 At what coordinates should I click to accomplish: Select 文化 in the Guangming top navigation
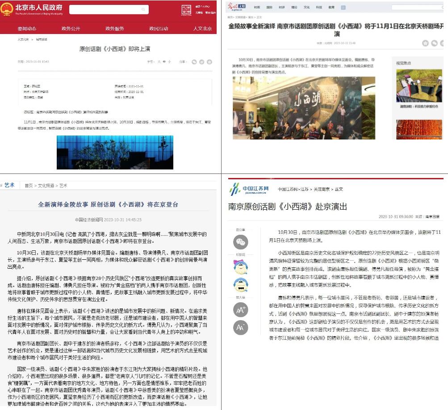click(306, 8)
